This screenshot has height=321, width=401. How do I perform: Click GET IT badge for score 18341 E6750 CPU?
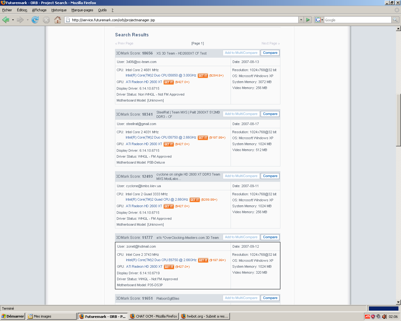(203, 138)
